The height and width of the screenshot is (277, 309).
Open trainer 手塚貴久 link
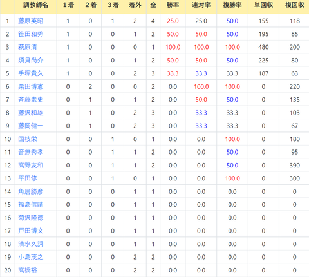click(31, 73)
